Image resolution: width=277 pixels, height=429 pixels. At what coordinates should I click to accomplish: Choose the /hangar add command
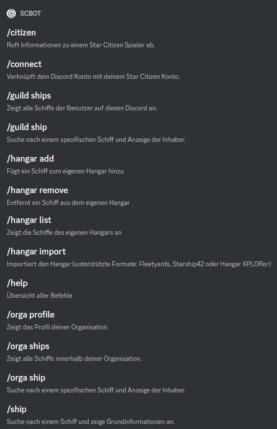30,159
